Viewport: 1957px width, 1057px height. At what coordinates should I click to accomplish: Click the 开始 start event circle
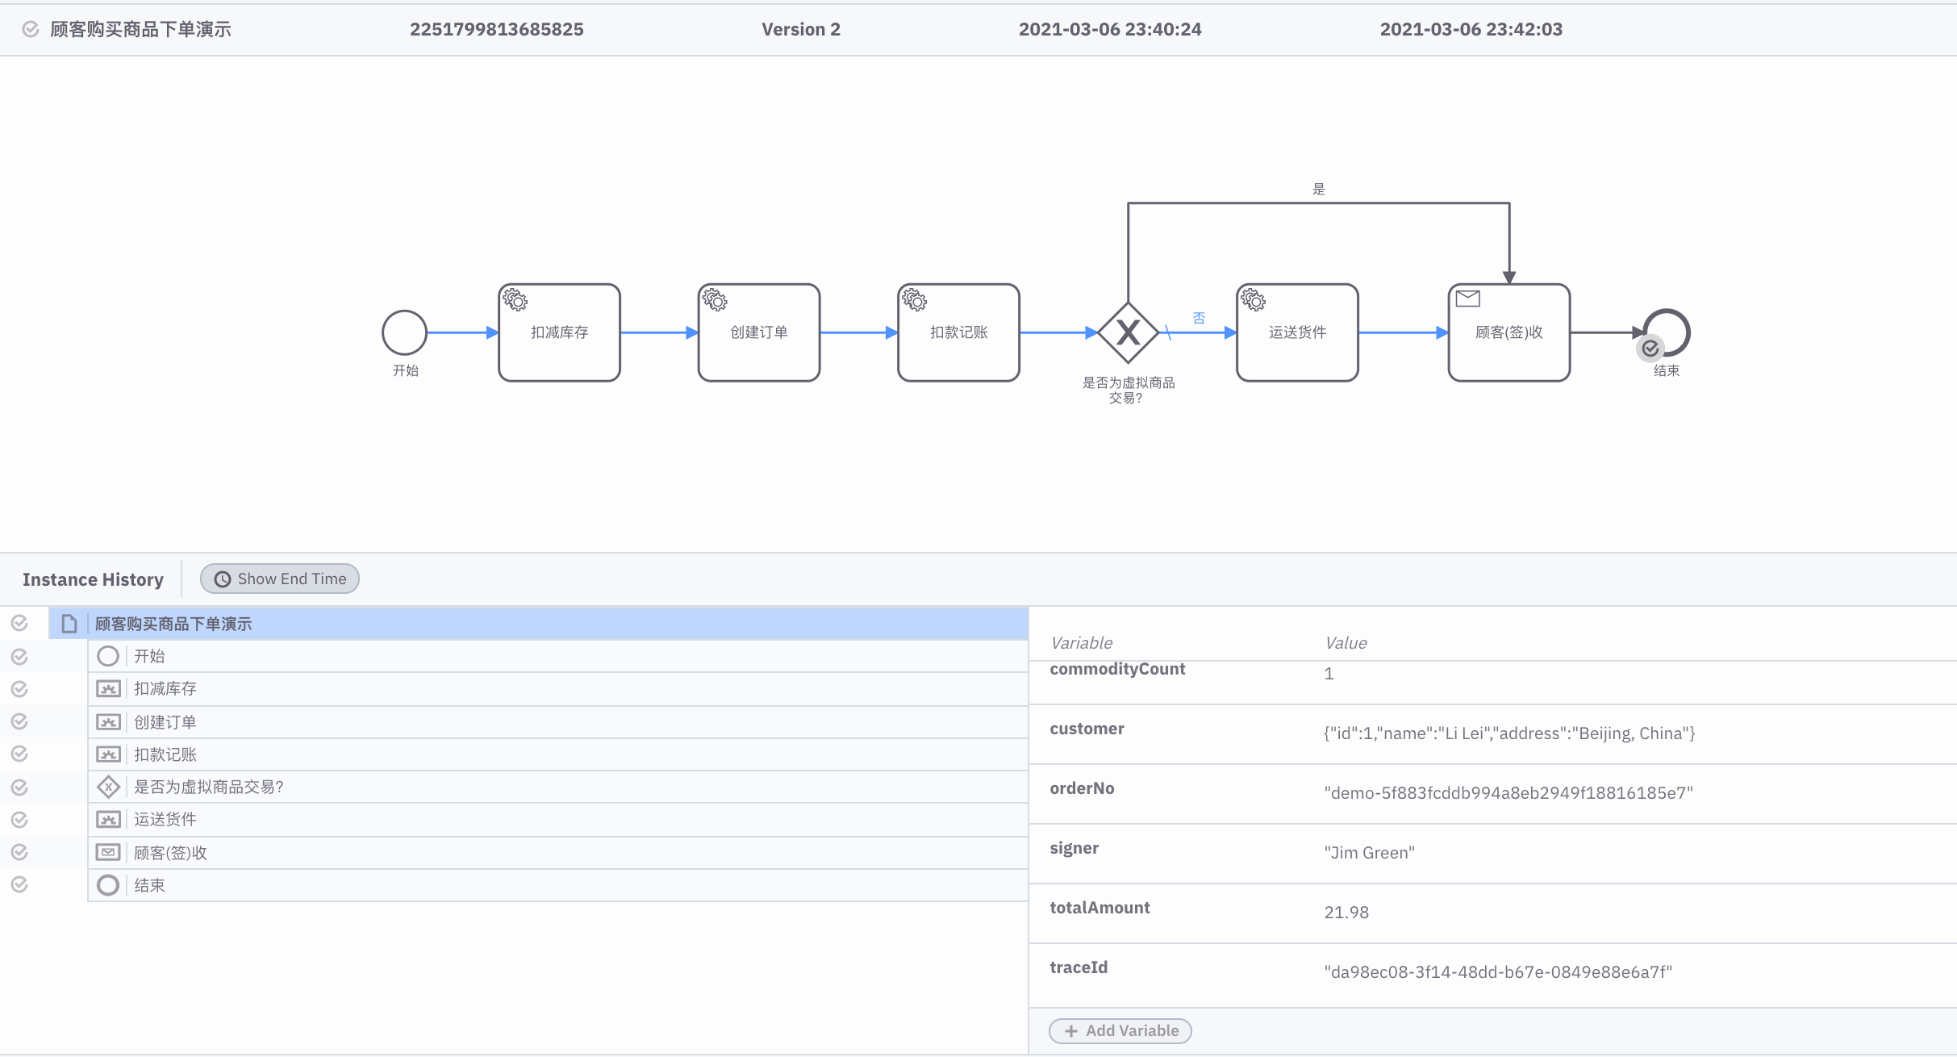tap(404, 332)
